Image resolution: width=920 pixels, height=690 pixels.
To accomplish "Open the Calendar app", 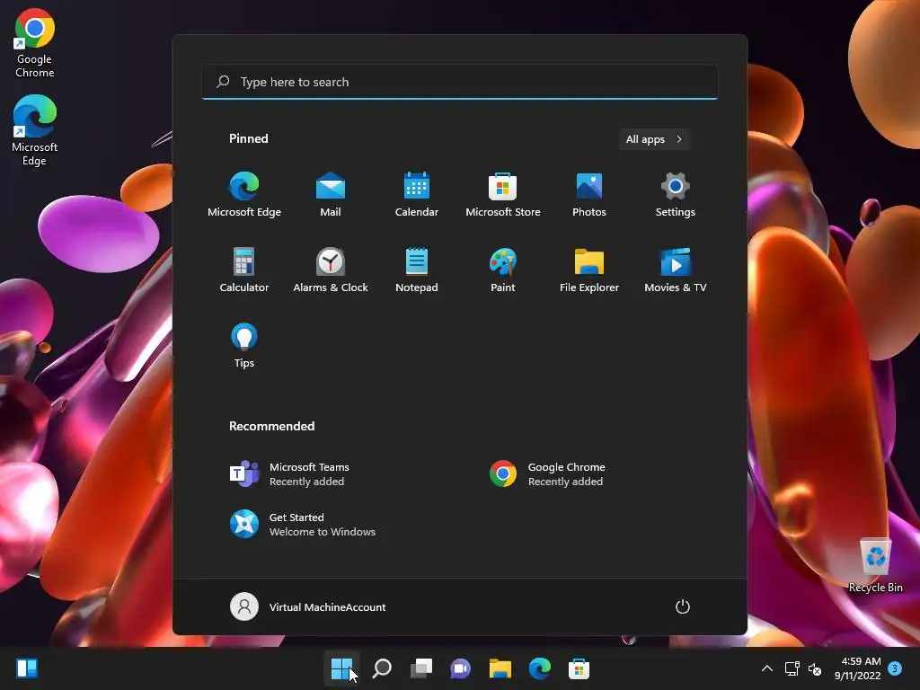I will [x=417, y=195].
